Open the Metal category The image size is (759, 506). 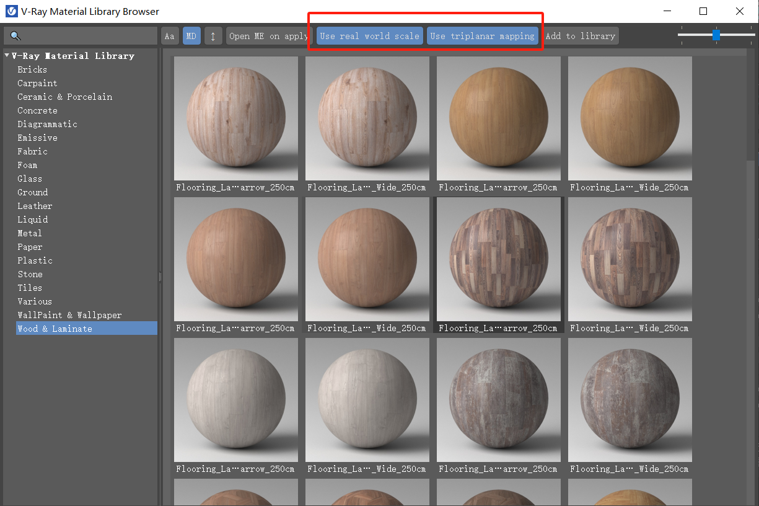30,233
